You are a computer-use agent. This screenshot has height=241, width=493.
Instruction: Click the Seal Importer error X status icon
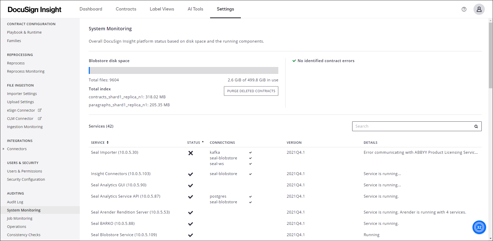[x=191, y=153]
